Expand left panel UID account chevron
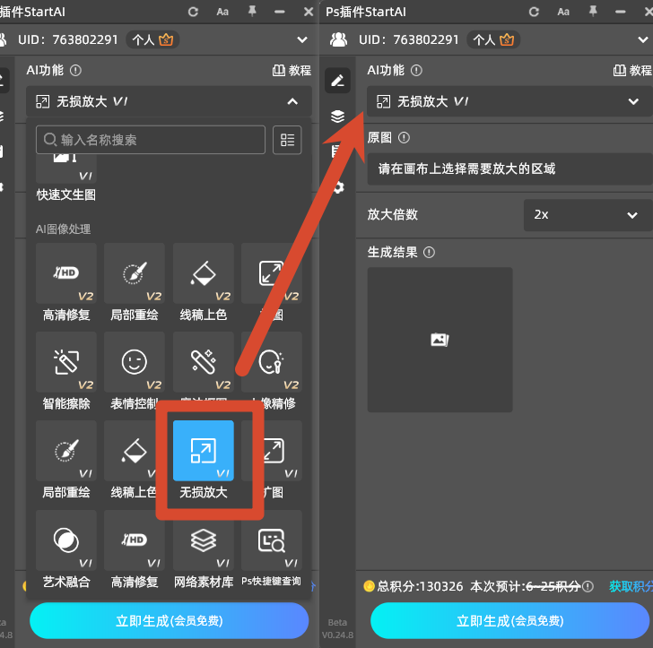This screenshot has height=648, width=653. pos(302,39)
